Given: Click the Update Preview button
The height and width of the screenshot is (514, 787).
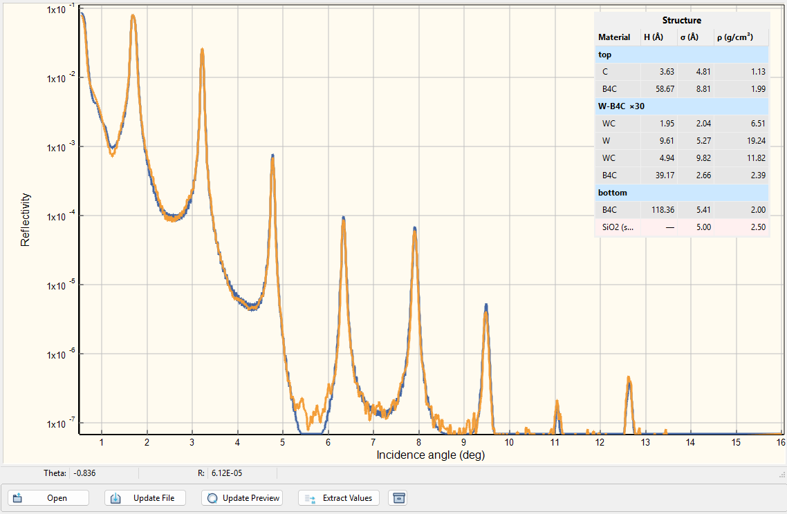Looking at the screenshot, I should point(242,498).
